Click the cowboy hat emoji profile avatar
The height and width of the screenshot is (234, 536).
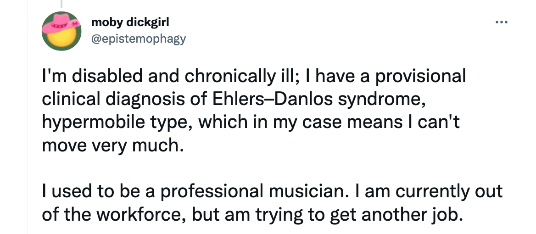click(x=61, y=31)
